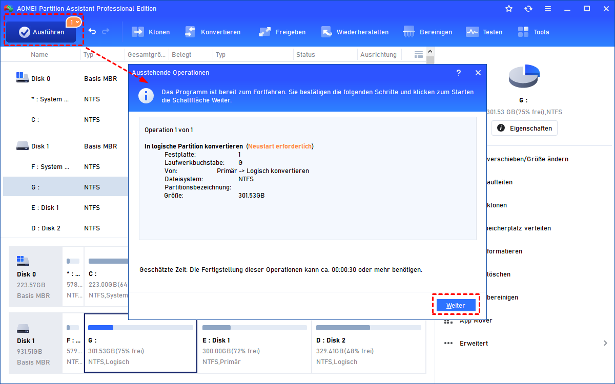615x384 pixels.
Task: Sort by the Belegt column header
Action: pos(182,54)
